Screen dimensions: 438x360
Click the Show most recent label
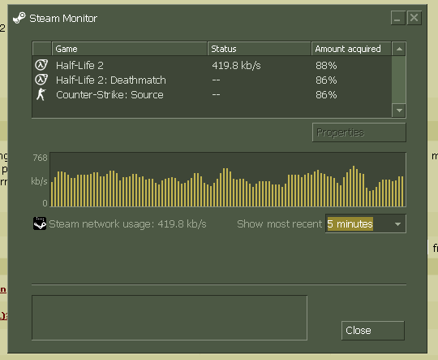[x=279, y=224]
